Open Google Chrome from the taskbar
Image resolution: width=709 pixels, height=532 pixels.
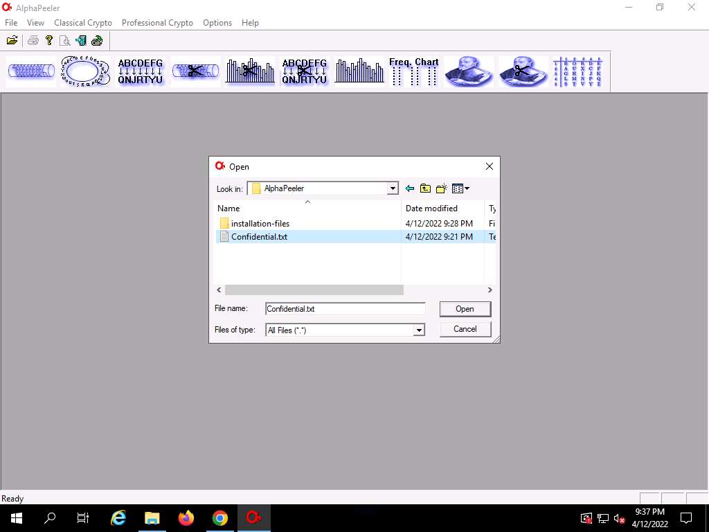click(220, 518)
